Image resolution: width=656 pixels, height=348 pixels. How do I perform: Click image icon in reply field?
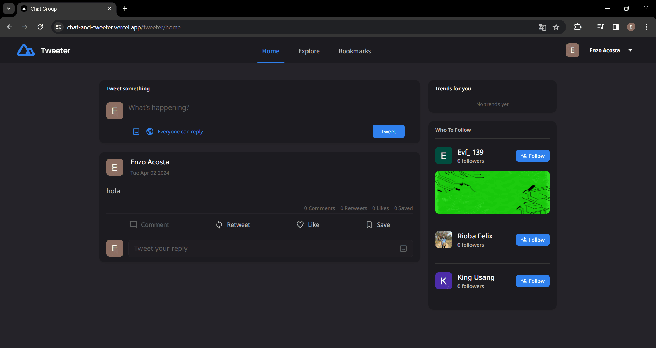403,249
